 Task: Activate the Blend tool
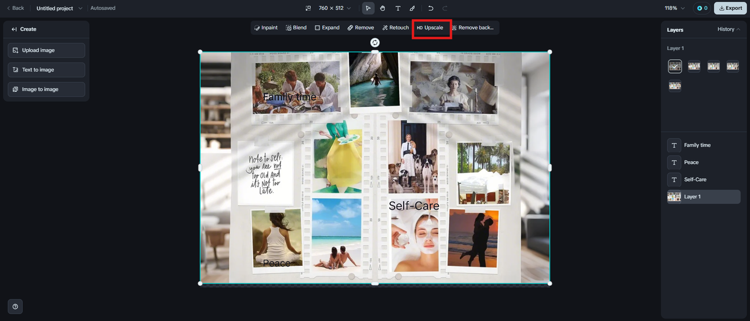[296, 28]
